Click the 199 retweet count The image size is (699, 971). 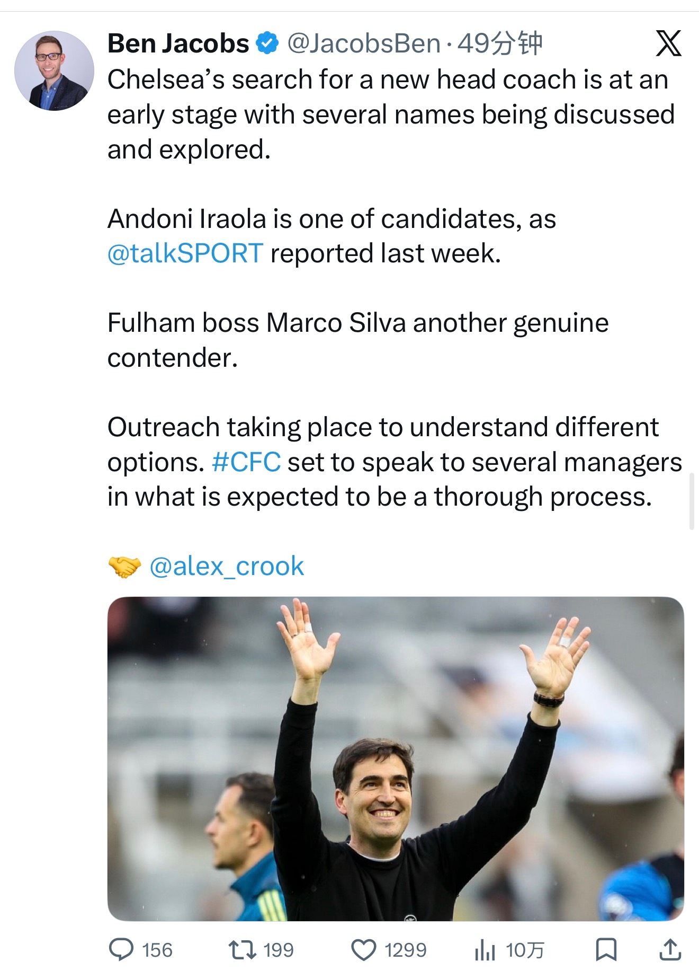(279, 950)
